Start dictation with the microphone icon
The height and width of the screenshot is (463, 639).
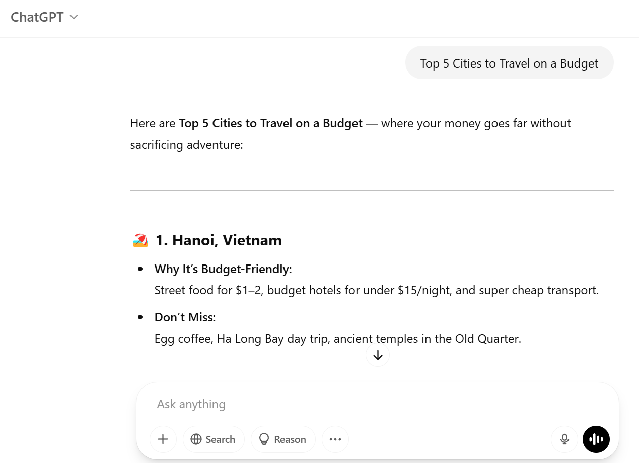[x=564, y=439]
